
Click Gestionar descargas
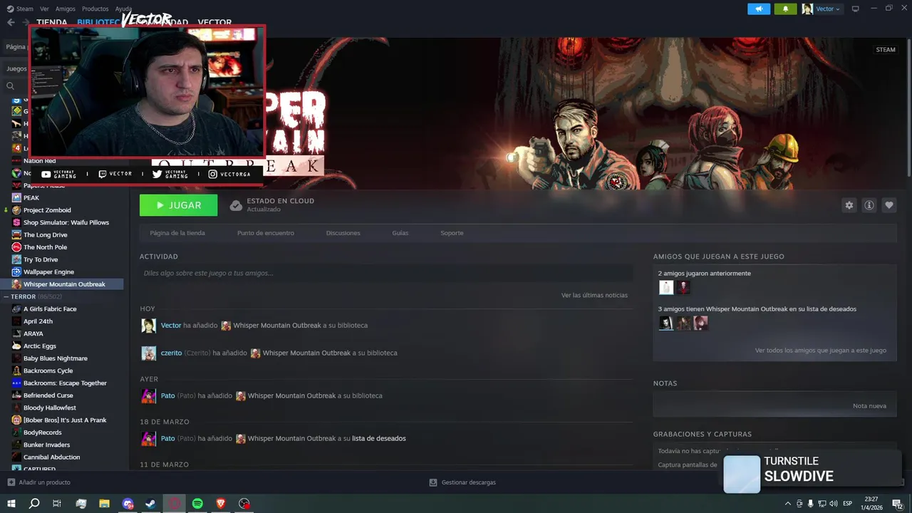coord(469,482)
